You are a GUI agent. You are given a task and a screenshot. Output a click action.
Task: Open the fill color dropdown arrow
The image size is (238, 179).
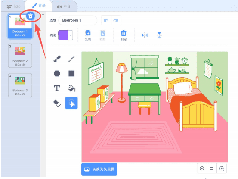point(70,35)
